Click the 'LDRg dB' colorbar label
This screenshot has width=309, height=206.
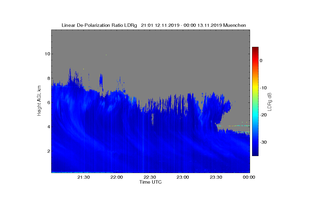(x=270, y=101)
